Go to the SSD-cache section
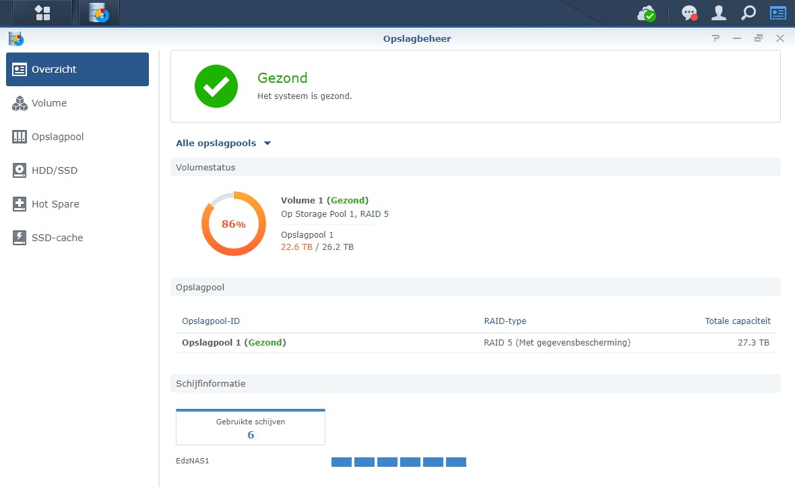This screenshot has height=487, width=795. (77, 238)
